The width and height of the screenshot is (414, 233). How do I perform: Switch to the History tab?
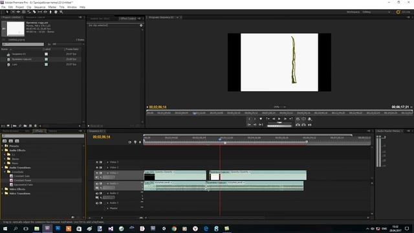(x=52, y=131)
